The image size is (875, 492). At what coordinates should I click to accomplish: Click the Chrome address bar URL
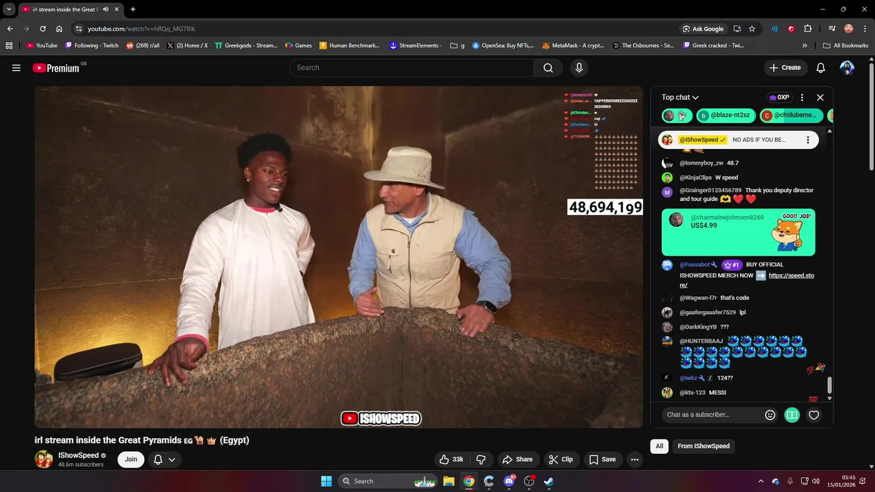142,29
